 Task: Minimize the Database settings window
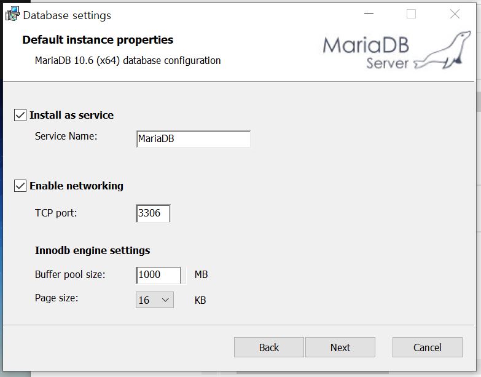point(369,14)
